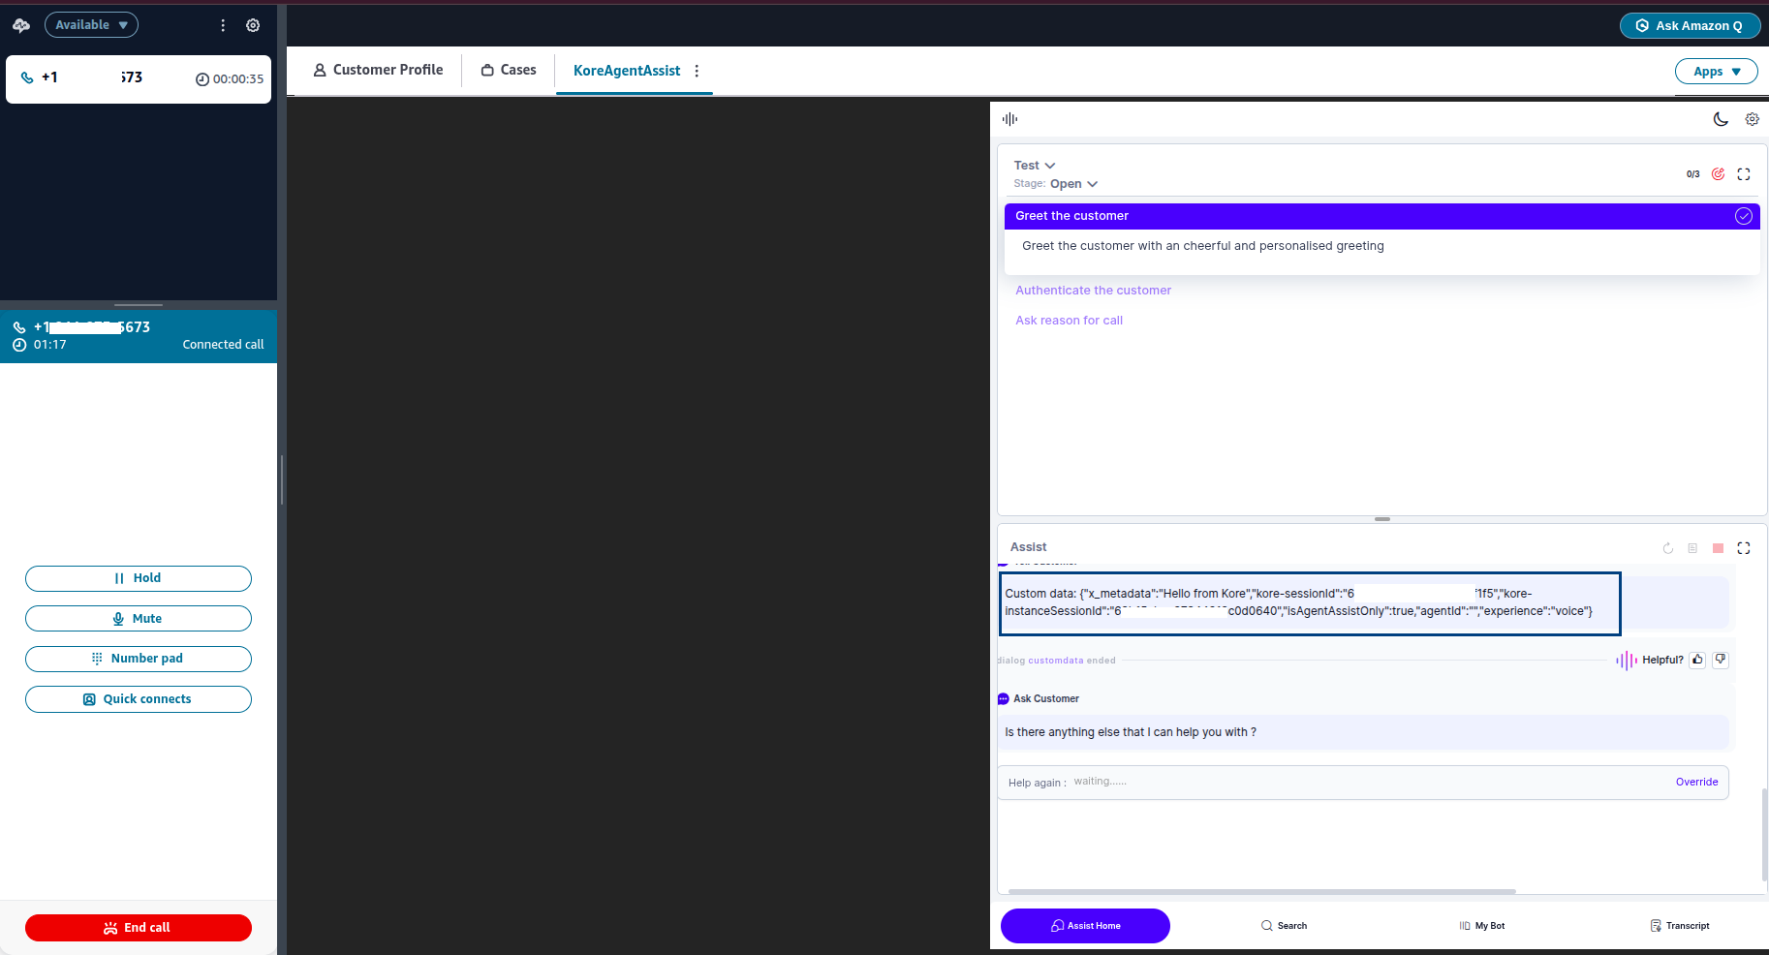Click the red target goals icon

click(1718, 174)
